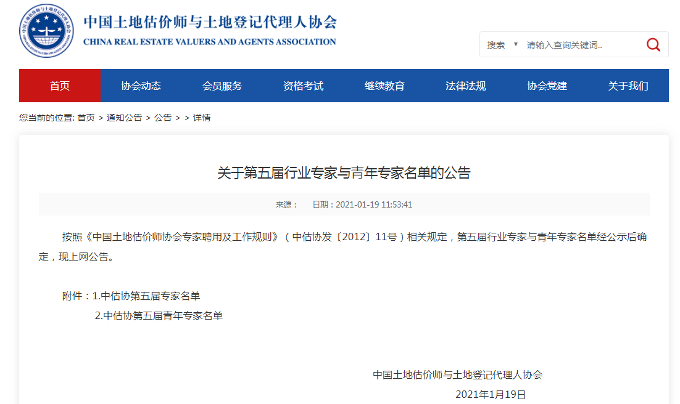Screen dimensions: 680x404
Task: Click the date text 2021-01-19 11:53:41
Action: click(x=374, y=204)
